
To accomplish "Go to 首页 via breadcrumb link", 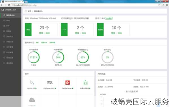I will pos(29,11).
